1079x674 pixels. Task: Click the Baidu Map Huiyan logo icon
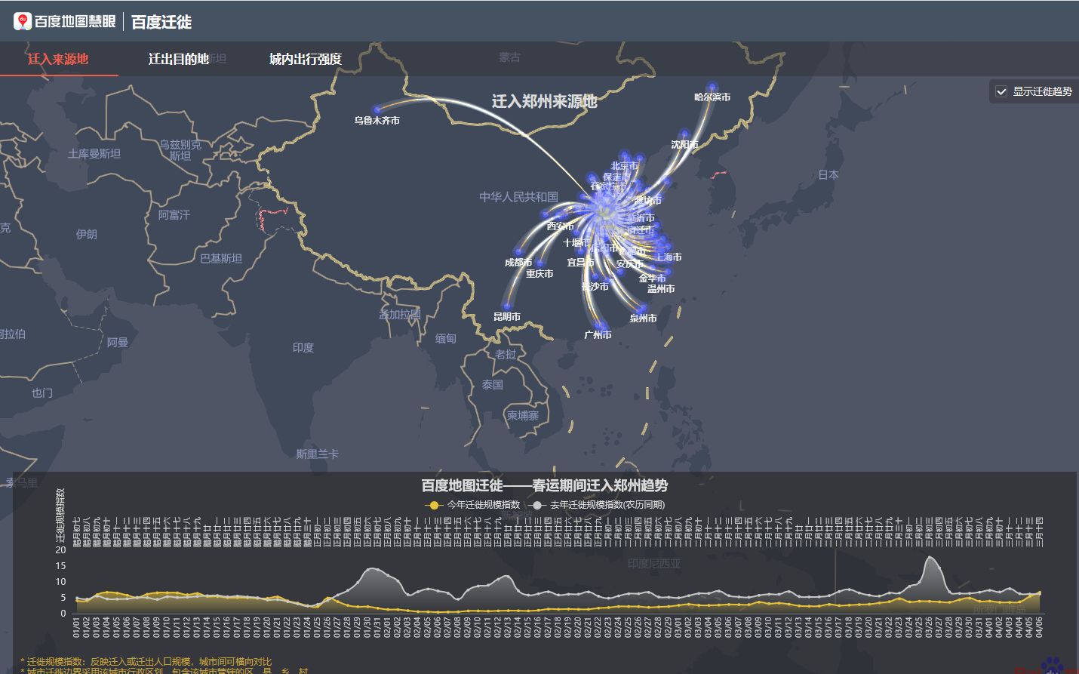click(x=23, y=21)
